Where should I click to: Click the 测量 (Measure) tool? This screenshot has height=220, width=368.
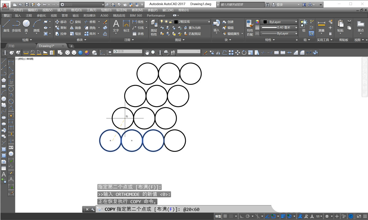point(321,26)
